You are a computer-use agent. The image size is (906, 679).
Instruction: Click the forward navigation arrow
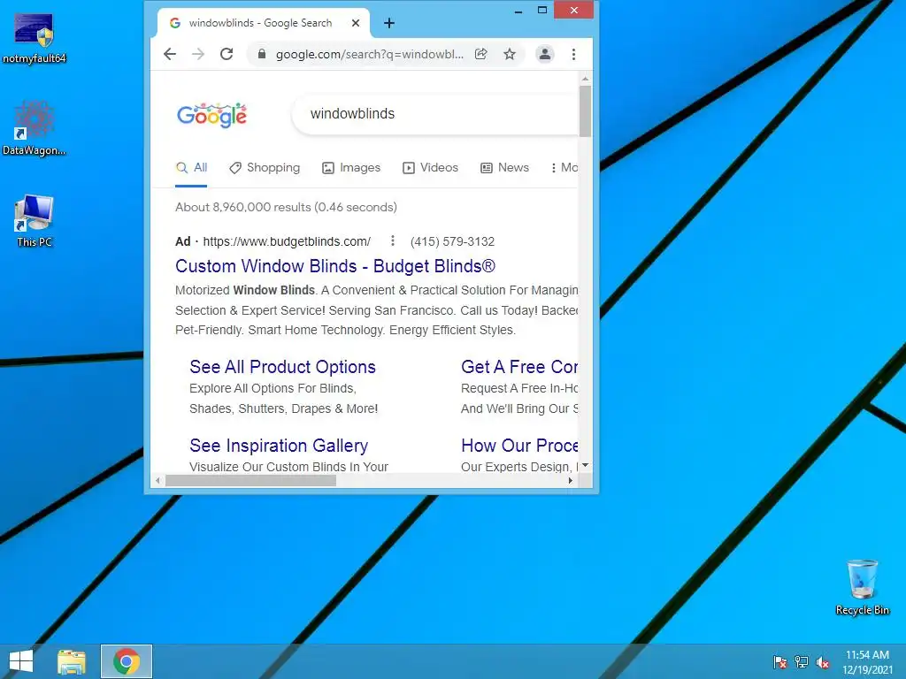198,54
